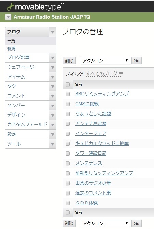Open the ツール sidebar menu
Viewport: 154px width, 229px height.
coord(27,144)
